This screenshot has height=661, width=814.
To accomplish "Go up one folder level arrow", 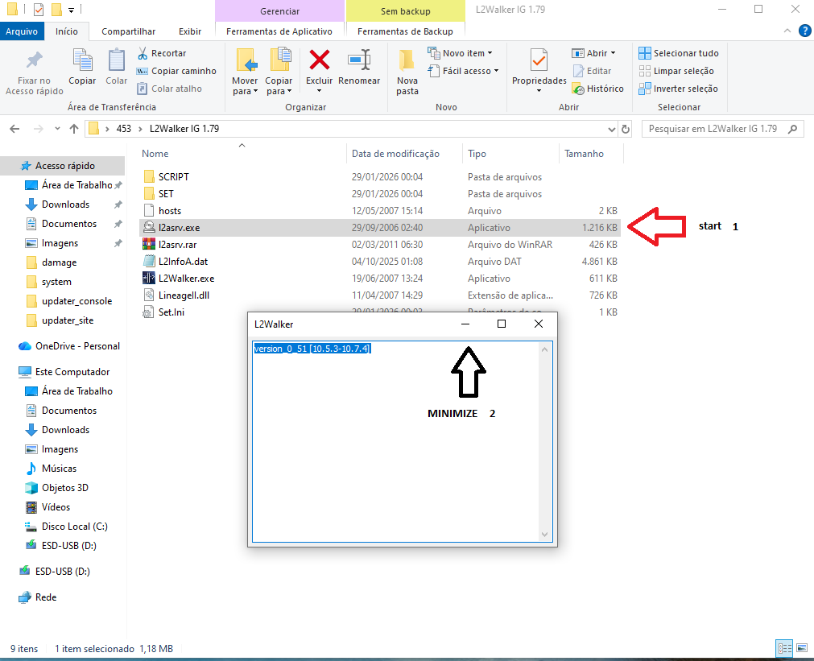I will pyautogui.click(x=74, y=129).
